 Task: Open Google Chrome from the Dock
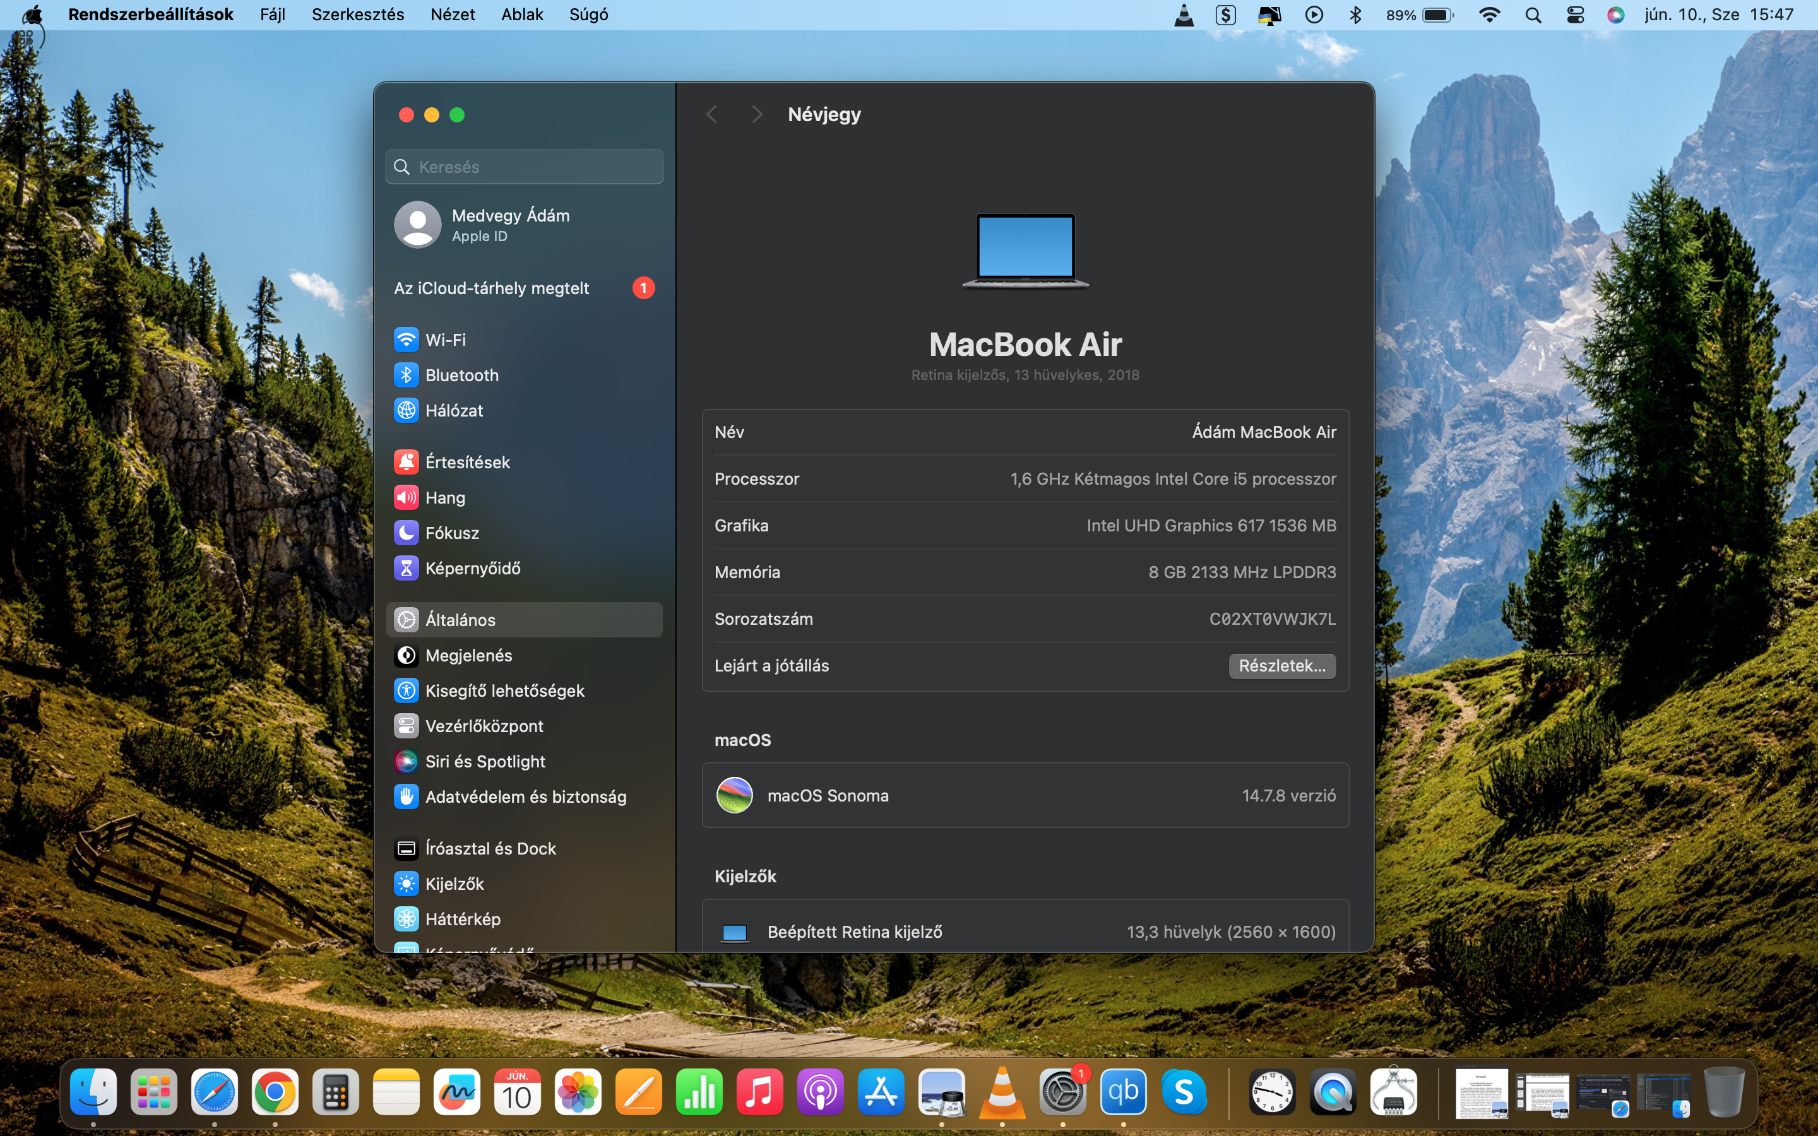(x=275, y=1091)
